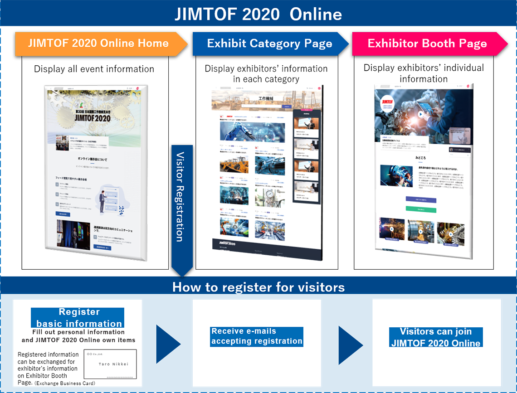Click the pink avatar on the home page header
This screenshot has width=517, height=393.
pos(137,88)
